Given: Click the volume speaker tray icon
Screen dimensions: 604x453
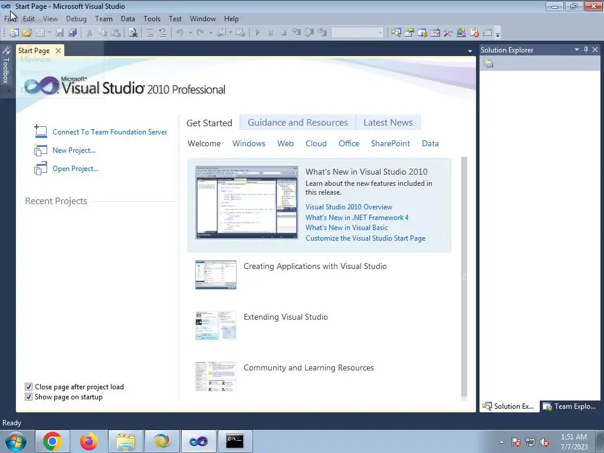Looking at the screenshot, I should (x=544, y=442).
